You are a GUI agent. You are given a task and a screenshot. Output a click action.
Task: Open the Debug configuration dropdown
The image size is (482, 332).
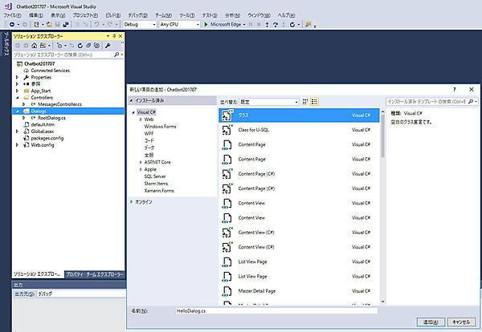point(139,24)
